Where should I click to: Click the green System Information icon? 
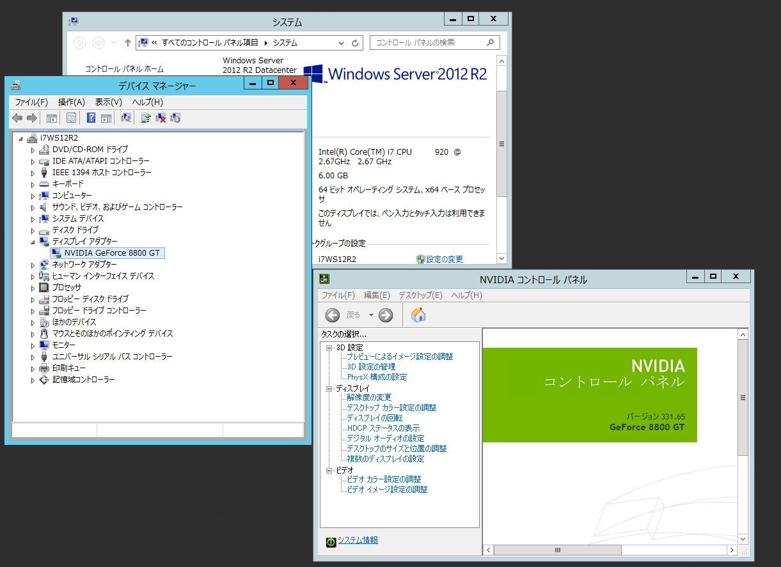coord(331,541)
